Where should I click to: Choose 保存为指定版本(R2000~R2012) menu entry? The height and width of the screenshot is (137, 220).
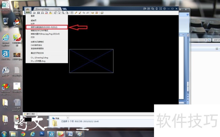tap(47, 27)
